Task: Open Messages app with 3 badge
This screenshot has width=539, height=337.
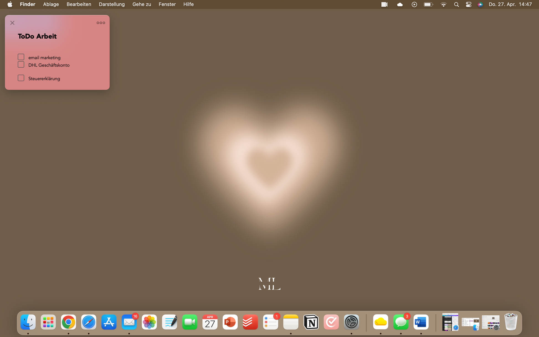Action: pyautogui.click(x=401, y=322)
